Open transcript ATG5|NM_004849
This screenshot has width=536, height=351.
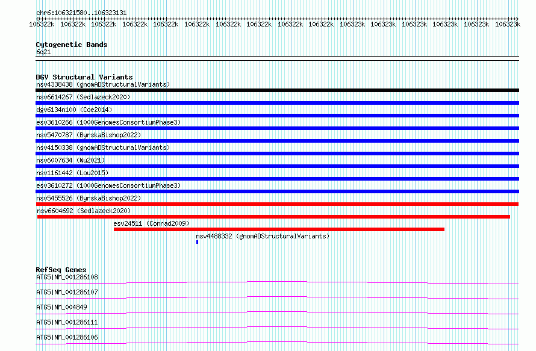click(61, 307)
